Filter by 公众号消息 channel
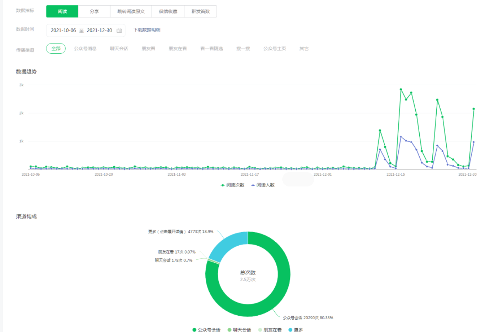This screenshot has width=482, height=332. (x=85, y=49)
